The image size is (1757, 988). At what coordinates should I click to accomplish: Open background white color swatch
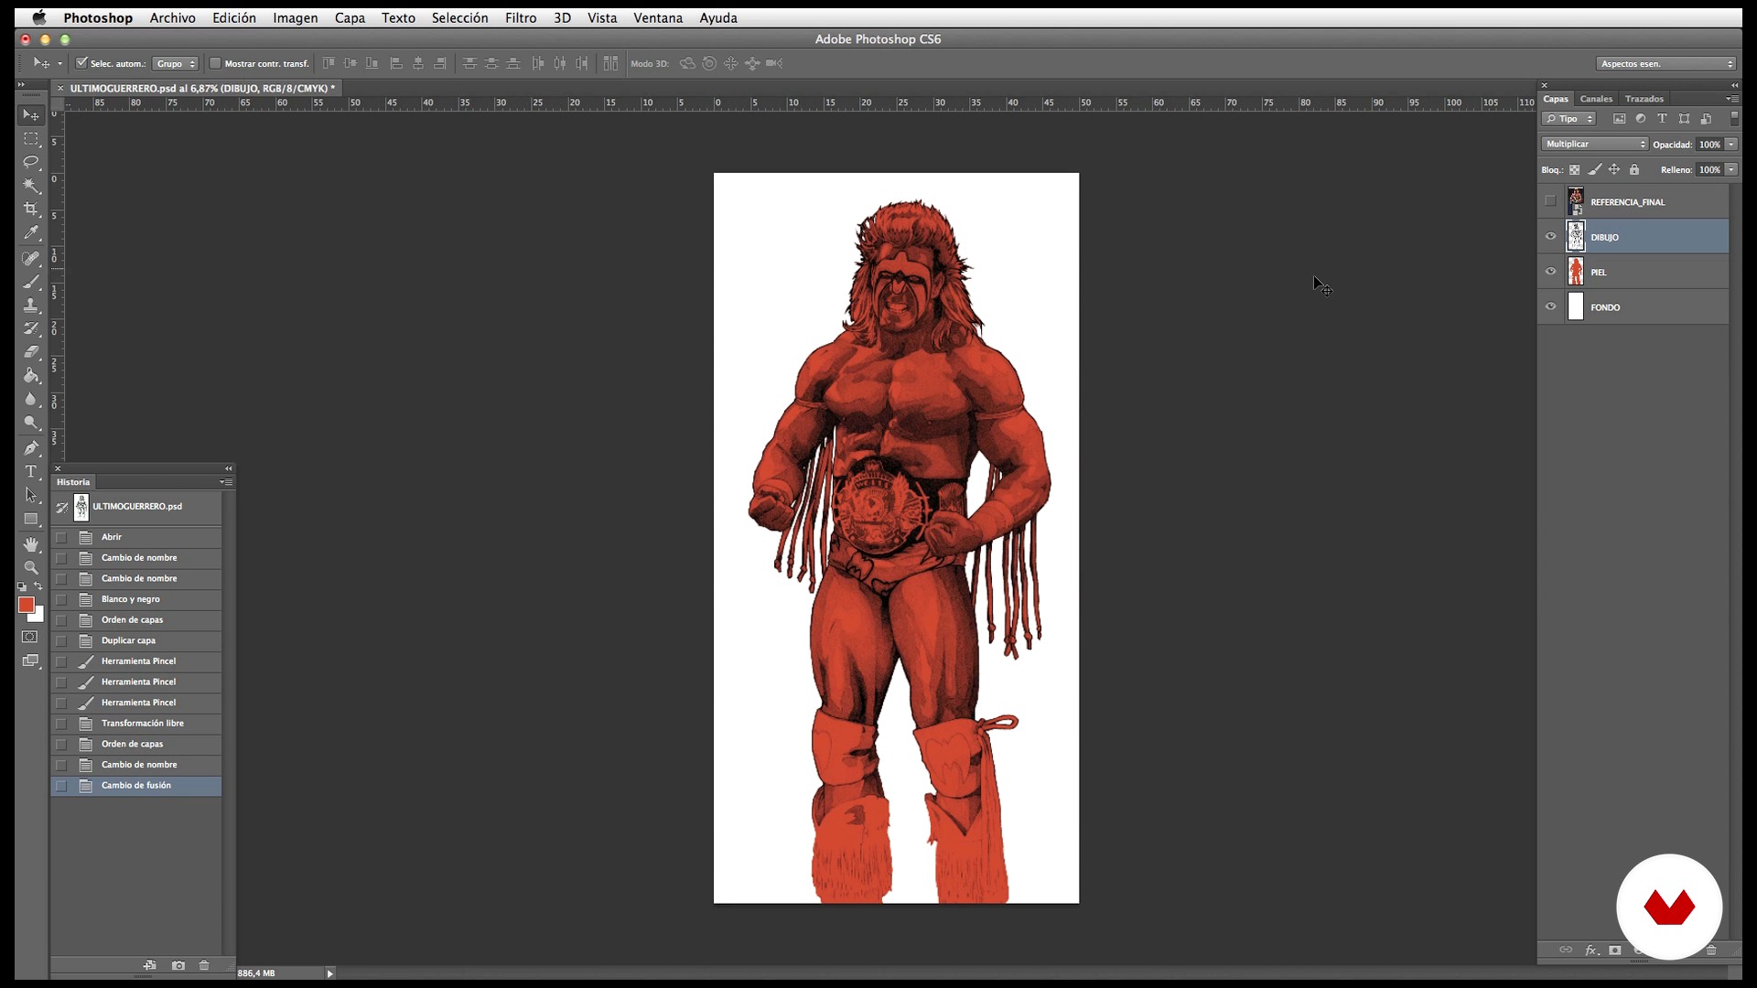point(38,617)
